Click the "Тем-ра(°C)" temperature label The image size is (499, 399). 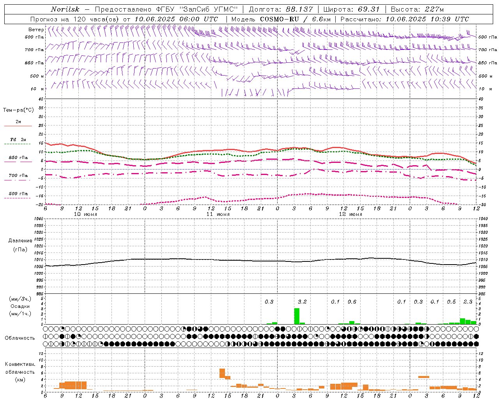18,110
